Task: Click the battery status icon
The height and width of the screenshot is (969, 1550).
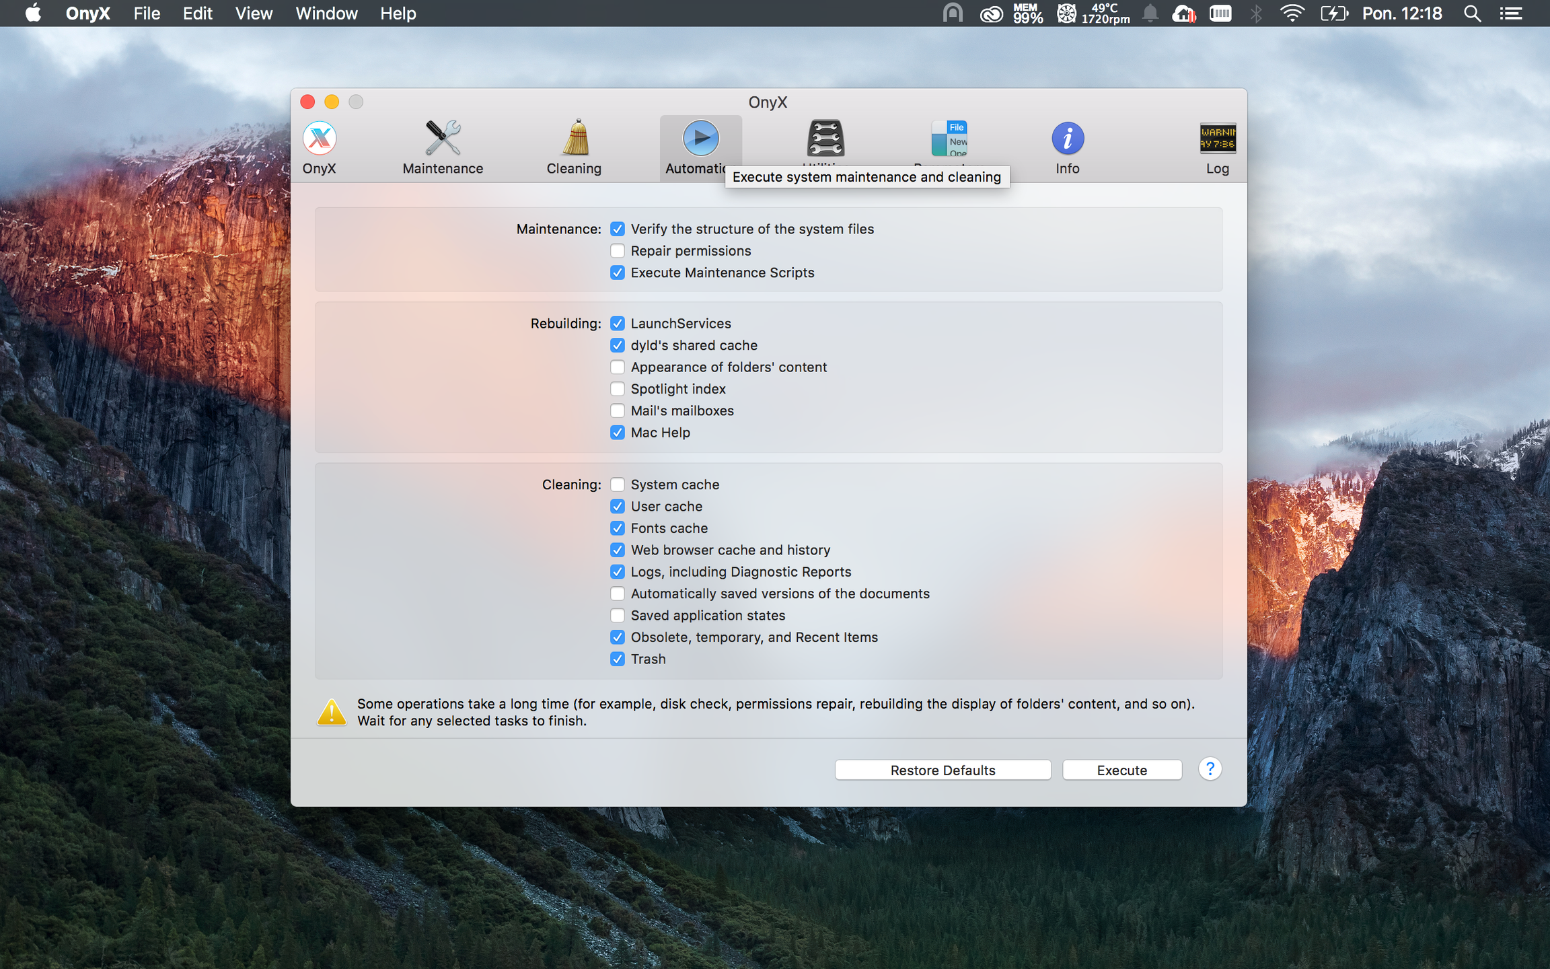Action: click(1334, 13)
